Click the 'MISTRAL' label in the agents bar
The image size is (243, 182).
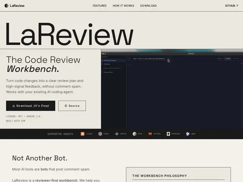pyautogui.click(x=157, y=134)
